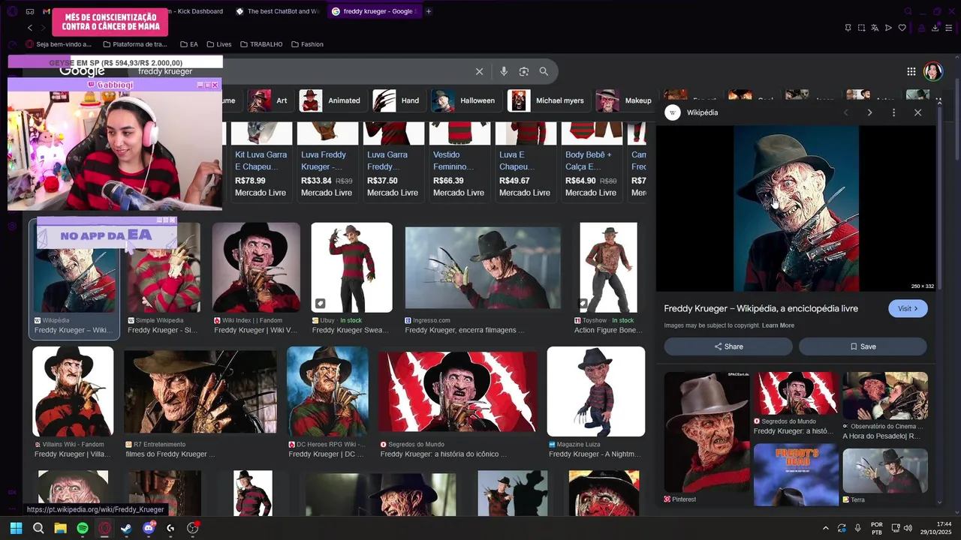Open the Vestido Feminino R$66.39 product

click(x=459, y=160)
